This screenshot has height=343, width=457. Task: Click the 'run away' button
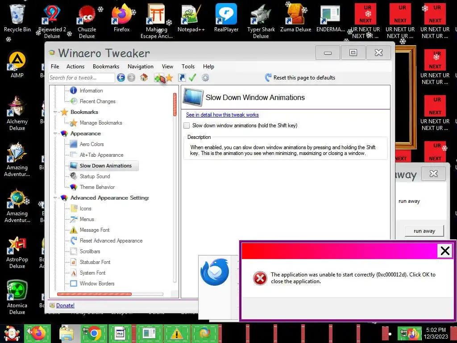click(424, 231)
